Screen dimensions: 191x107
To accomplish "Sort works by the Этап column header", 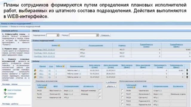I will coord(51,66).
